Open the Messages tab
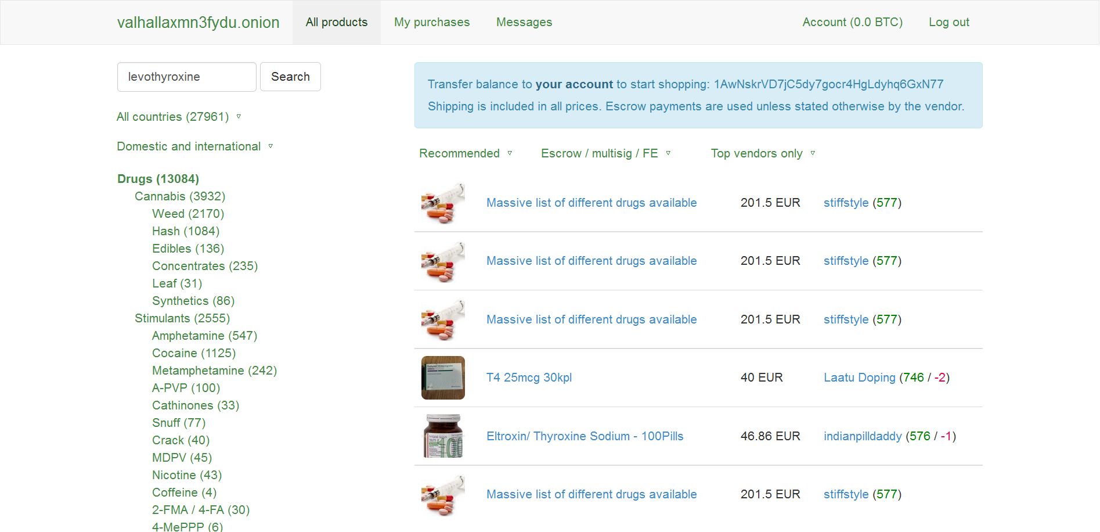 (x=524, y=22)
